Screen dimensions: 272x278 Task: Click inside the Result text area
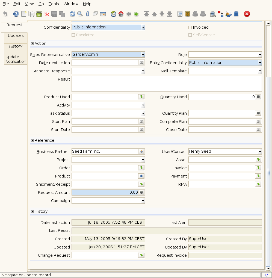[166, 84]
